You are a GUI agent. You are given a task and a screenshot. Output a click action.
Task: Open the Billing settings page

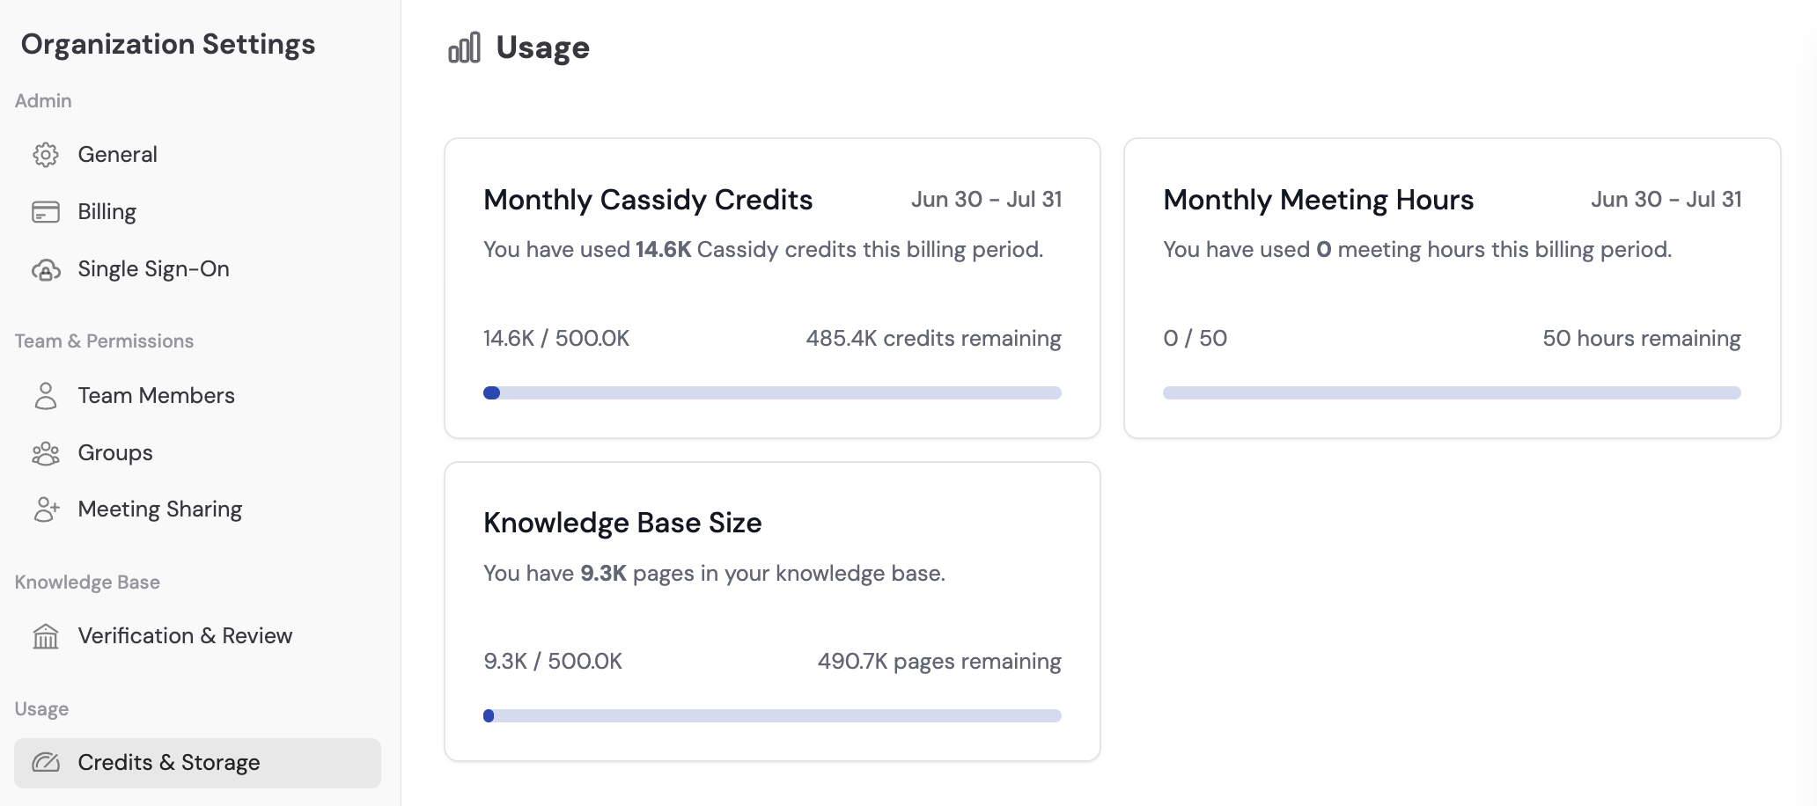pyautogui.click(x=107, y=211)
